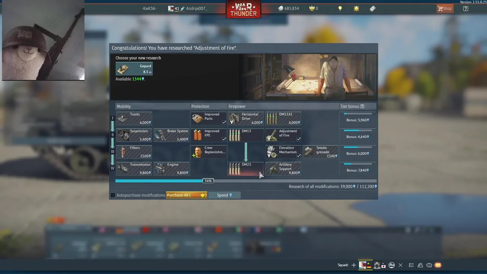Pick the DM13 ammunition
Viewport: 487px width, 274px height.
click(x=246, y=135)
